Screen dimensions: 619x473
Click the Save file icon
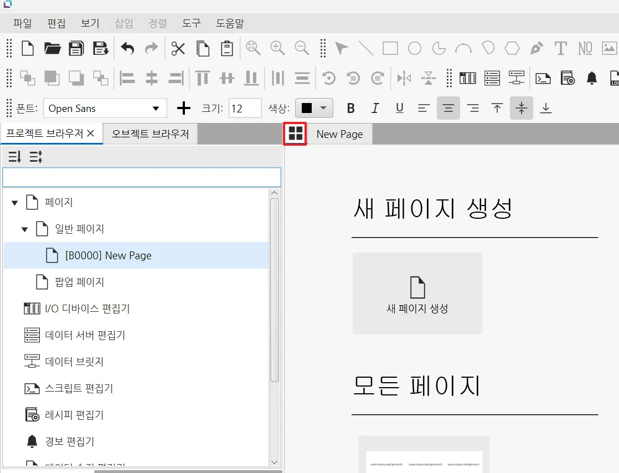pos(76,49)
